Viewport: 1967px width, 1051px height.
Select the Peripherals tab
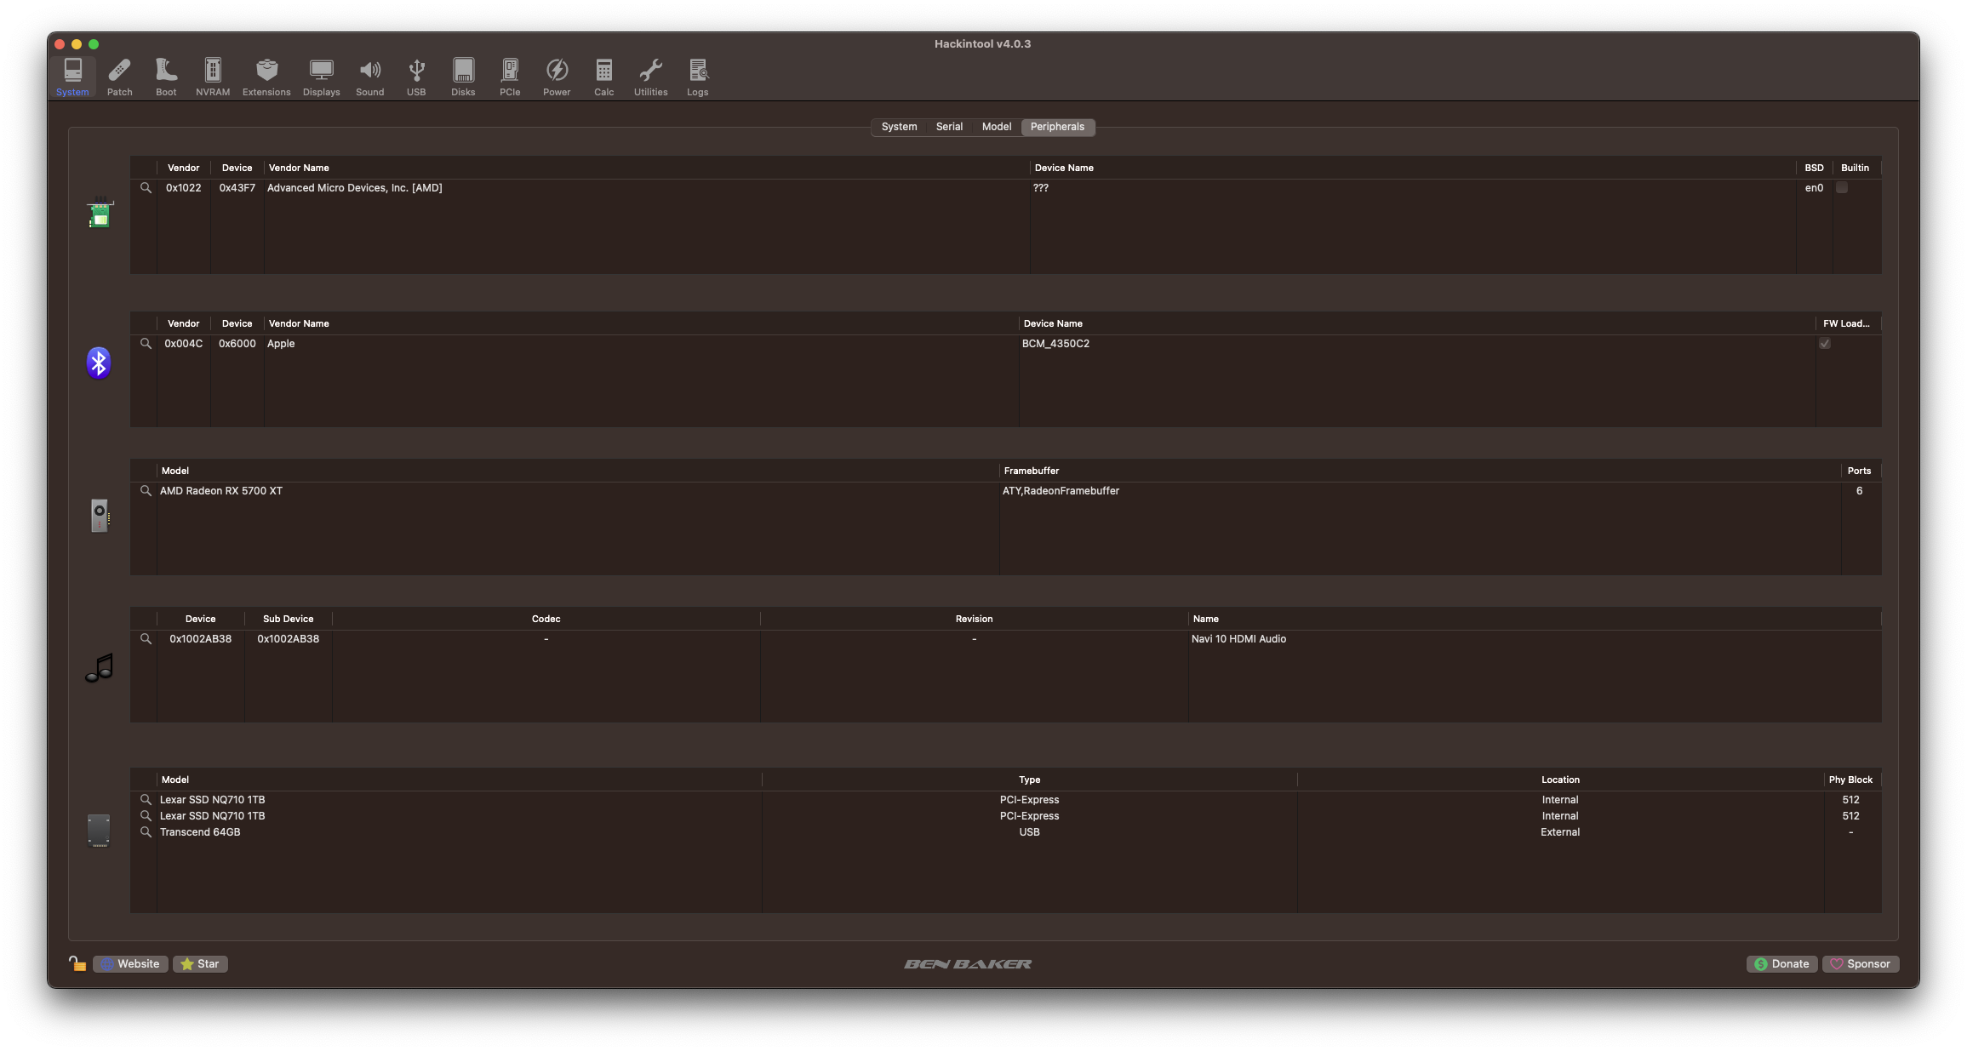tap(1057, 127)
